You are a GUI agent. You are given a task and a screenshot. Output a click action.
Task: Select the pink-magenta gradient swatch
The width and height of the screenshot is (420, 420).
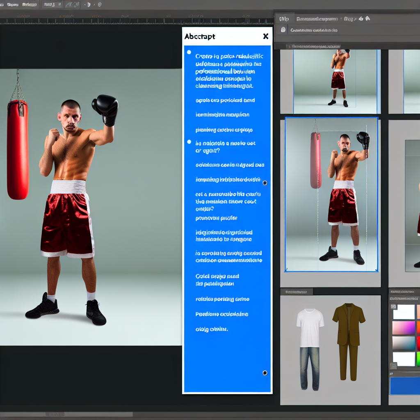(x=404, y=328)
